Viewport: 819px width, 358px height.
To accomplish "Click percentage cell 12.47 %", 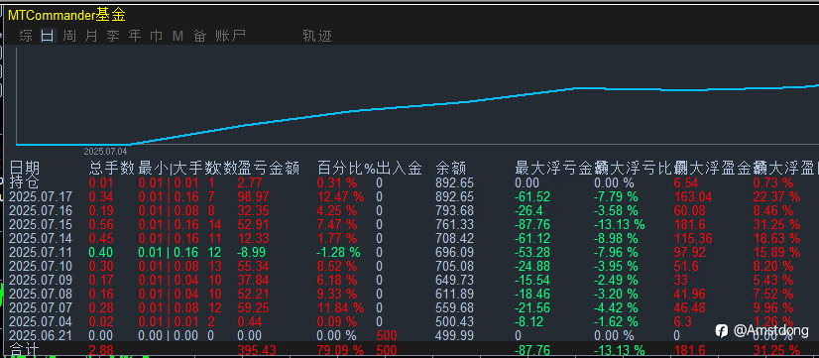I will pos(340,197).
